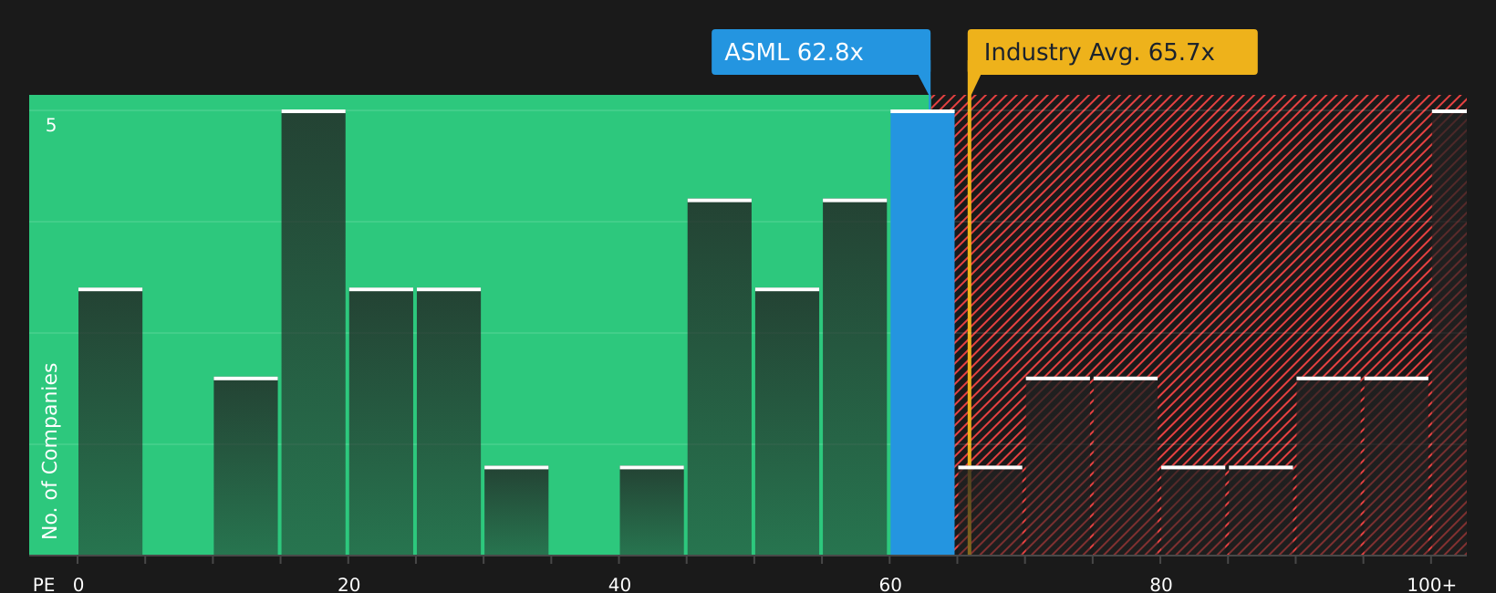
Task: Select the blue ASML bar at PE 60-65
Action: pyautogui.click(x=922, y=332)
